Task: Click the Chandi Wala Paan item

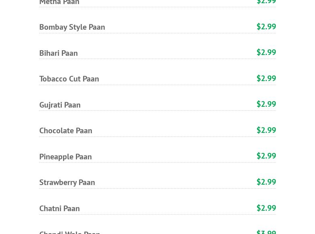Action: point(69,232)
